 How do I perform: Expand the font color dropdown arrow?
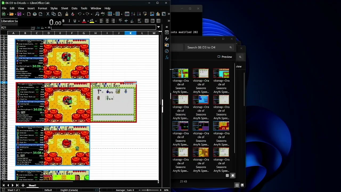[88, 21]
